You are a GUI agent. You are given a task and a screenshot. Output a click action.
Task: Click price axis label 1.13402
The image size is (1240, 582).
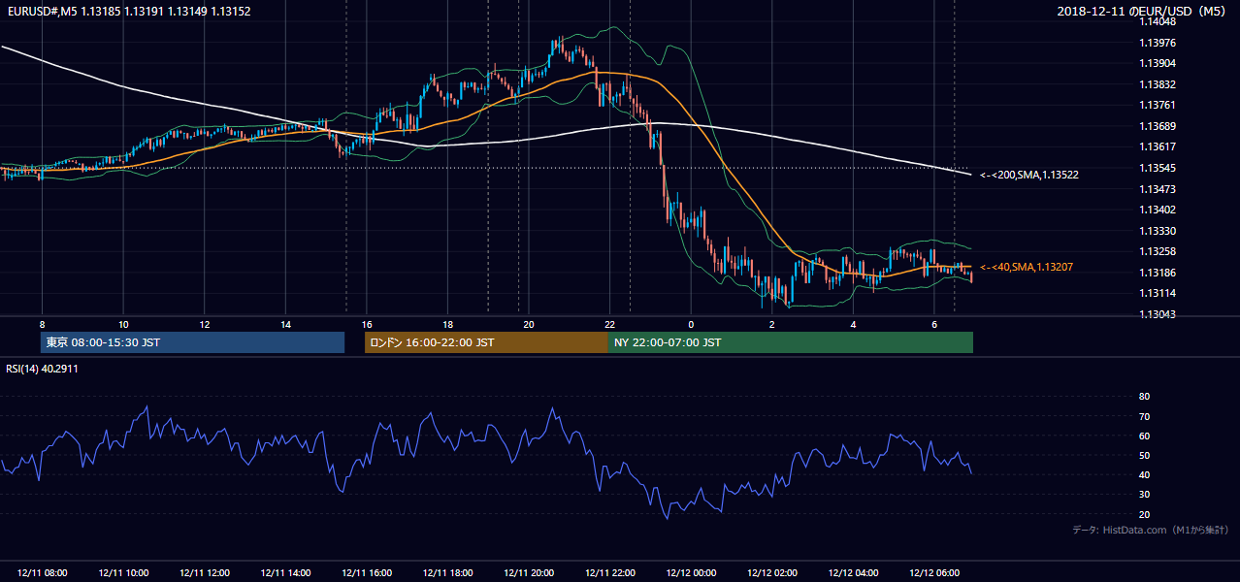(x=1158, y=210)
